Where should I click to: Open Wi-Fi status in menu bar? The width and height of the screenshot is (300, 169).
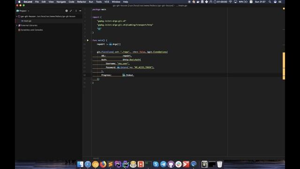tap(230, 2)
